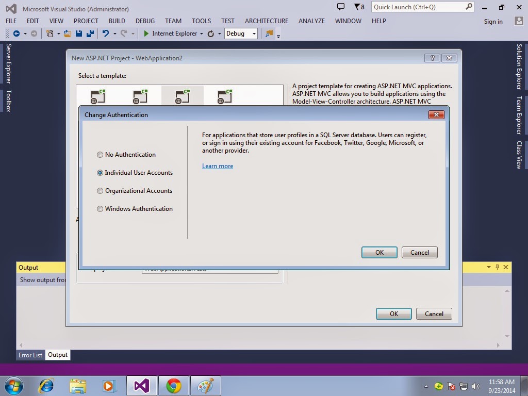Click the Windows Start orb
528x396 pixels.
(x=14, y=386)
